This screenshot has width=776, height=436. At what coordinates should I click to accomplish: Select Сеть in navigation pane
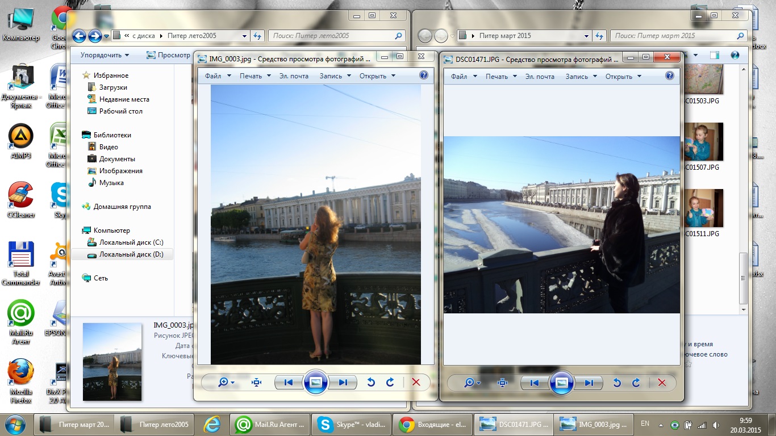[95, 278]
